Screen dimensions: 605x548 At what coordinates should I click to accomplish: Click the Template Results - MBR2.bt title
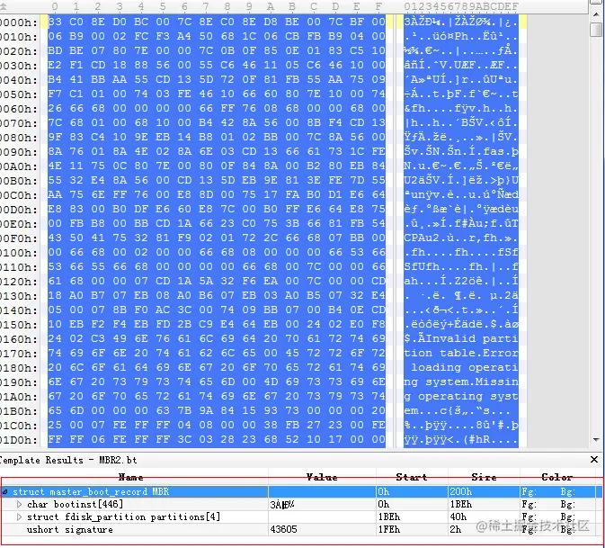pyautogui.click(x=68, y=460)
